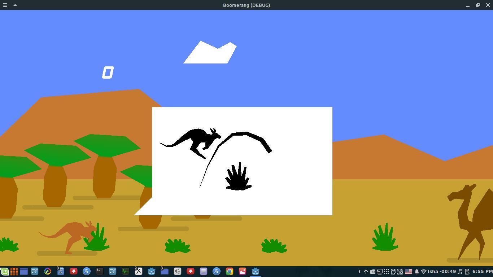Open the system monitor taskbar icon
This screenshot has width=493, height=277.
click(x=125, y=272)
